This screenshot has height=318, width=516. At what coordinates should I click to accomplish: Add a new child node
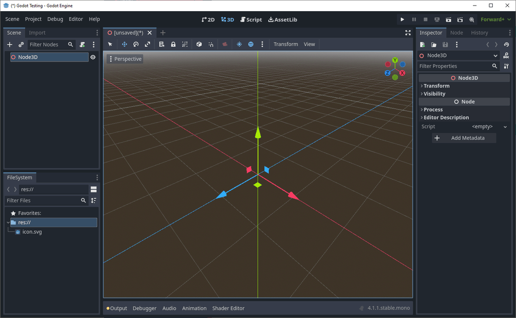10,44
